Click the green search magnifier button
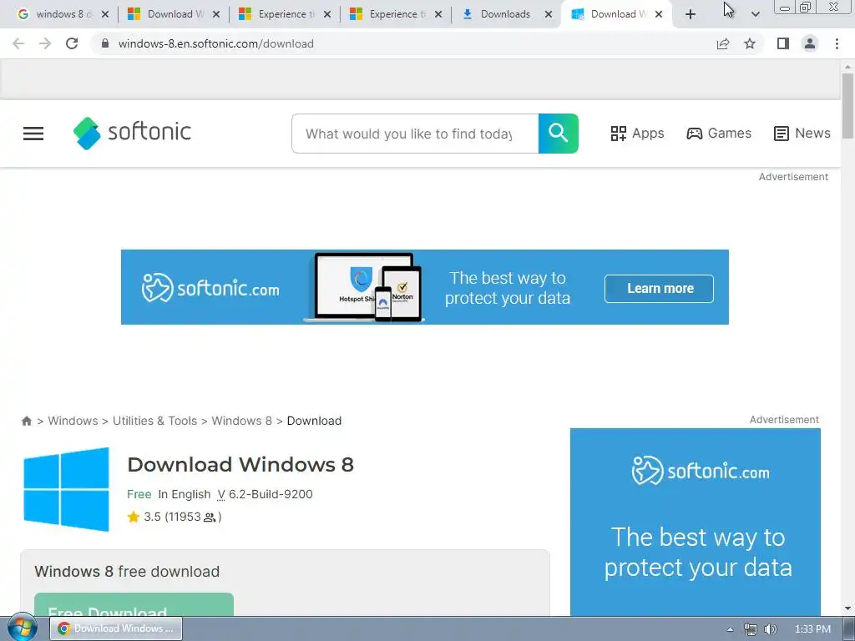855x641 pixels. point(559,134)
